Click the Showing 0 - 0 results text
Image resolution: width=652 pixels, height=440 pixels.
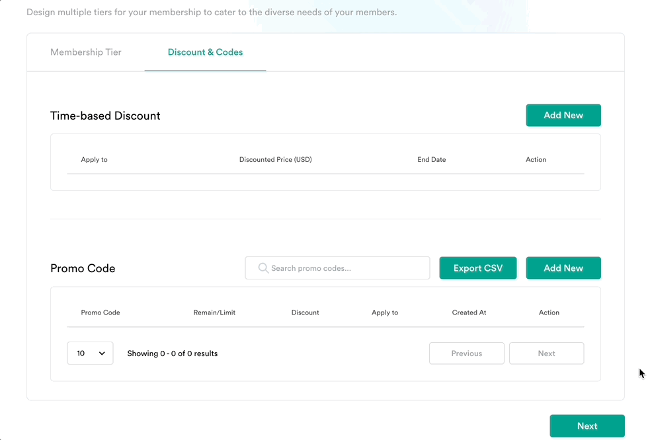[172, 353]
